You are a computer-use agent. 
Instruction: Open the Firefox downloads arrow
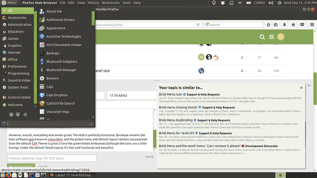click(284, 25)
